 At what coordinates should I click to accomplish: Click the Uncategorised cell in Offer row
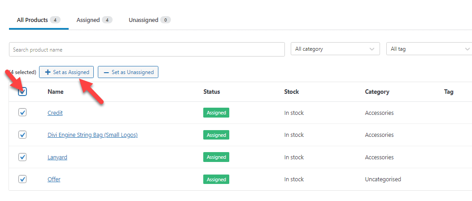(383, 179)
